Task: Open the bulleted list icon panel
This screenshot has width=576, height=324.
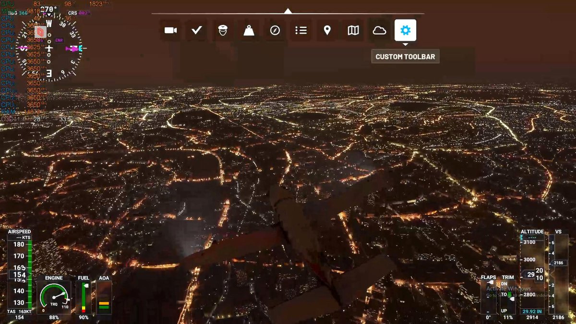Action: click(301, 30)
